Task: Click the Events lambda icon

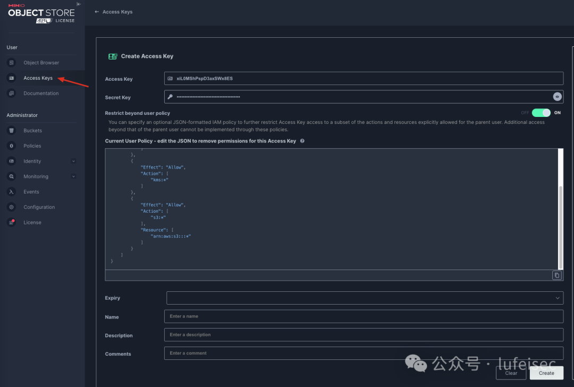Action: 11,192
